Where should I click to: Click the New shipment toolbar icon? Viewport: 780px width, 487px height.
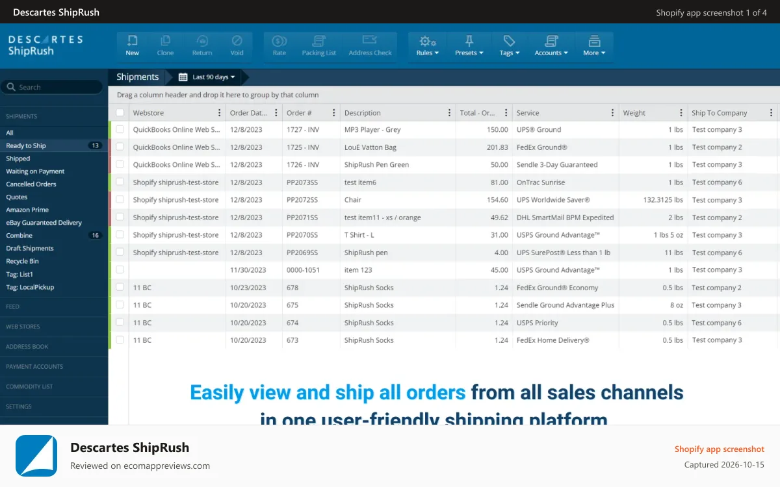133,46
